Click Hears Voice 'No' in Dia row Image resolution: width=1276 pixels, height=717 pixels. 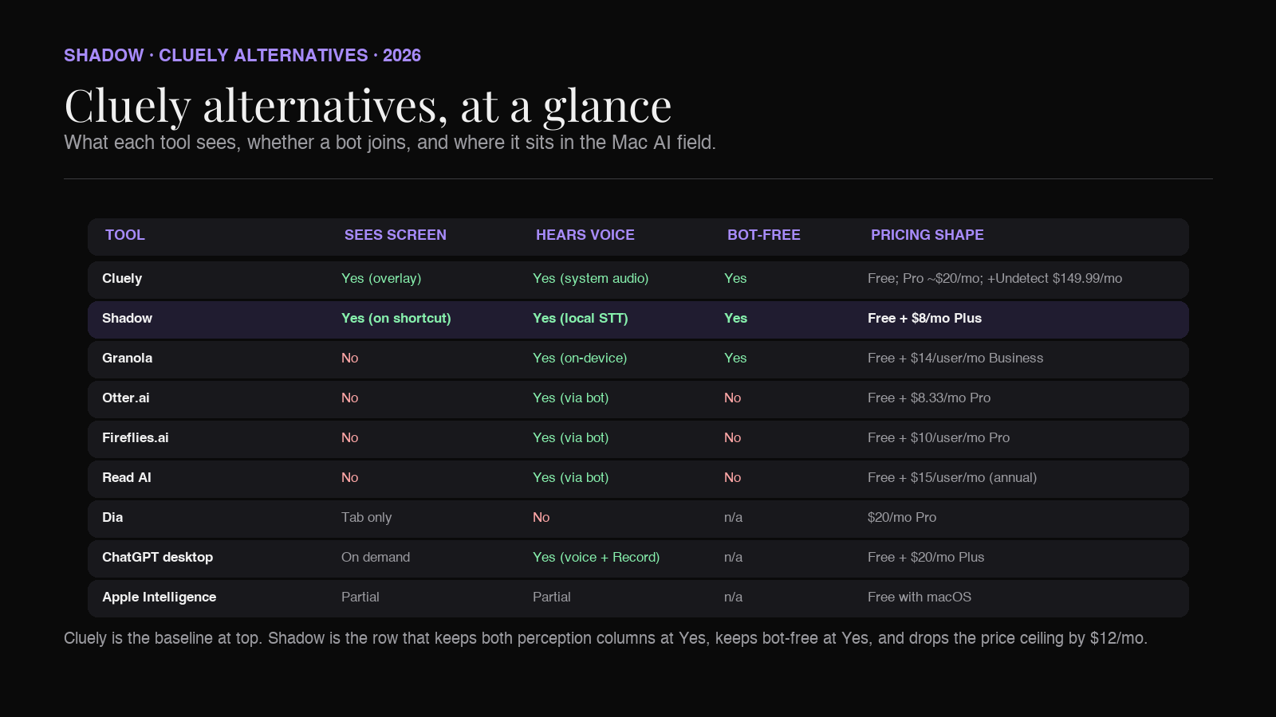542,518
